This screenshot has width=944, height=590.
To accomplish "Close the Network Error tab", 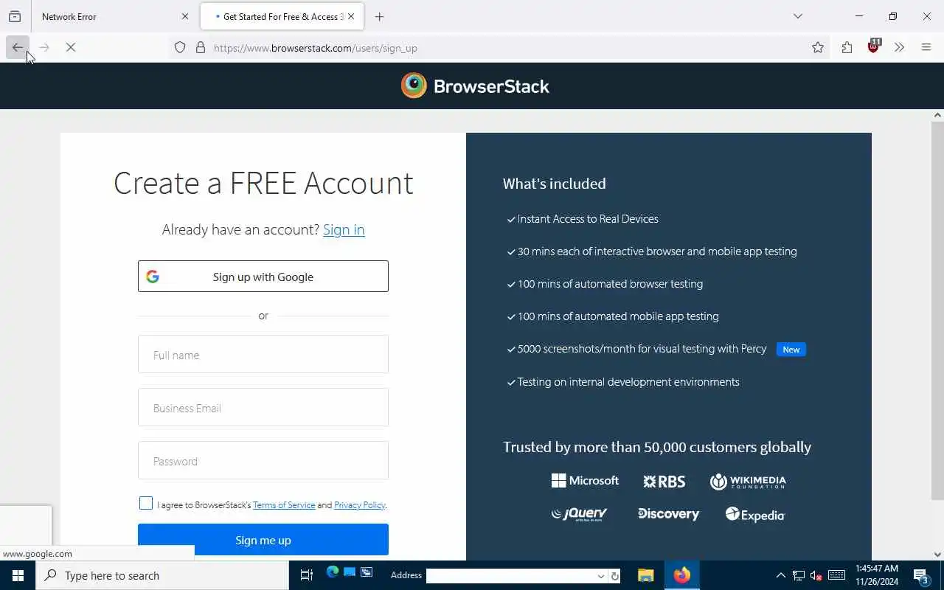I will [185, 16].
